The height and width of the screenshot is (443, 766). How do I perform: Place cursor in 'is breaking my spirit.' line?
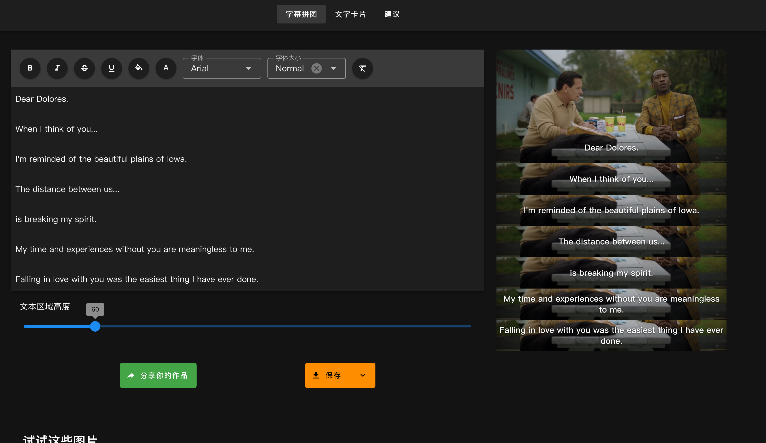[x=56, y=219]
